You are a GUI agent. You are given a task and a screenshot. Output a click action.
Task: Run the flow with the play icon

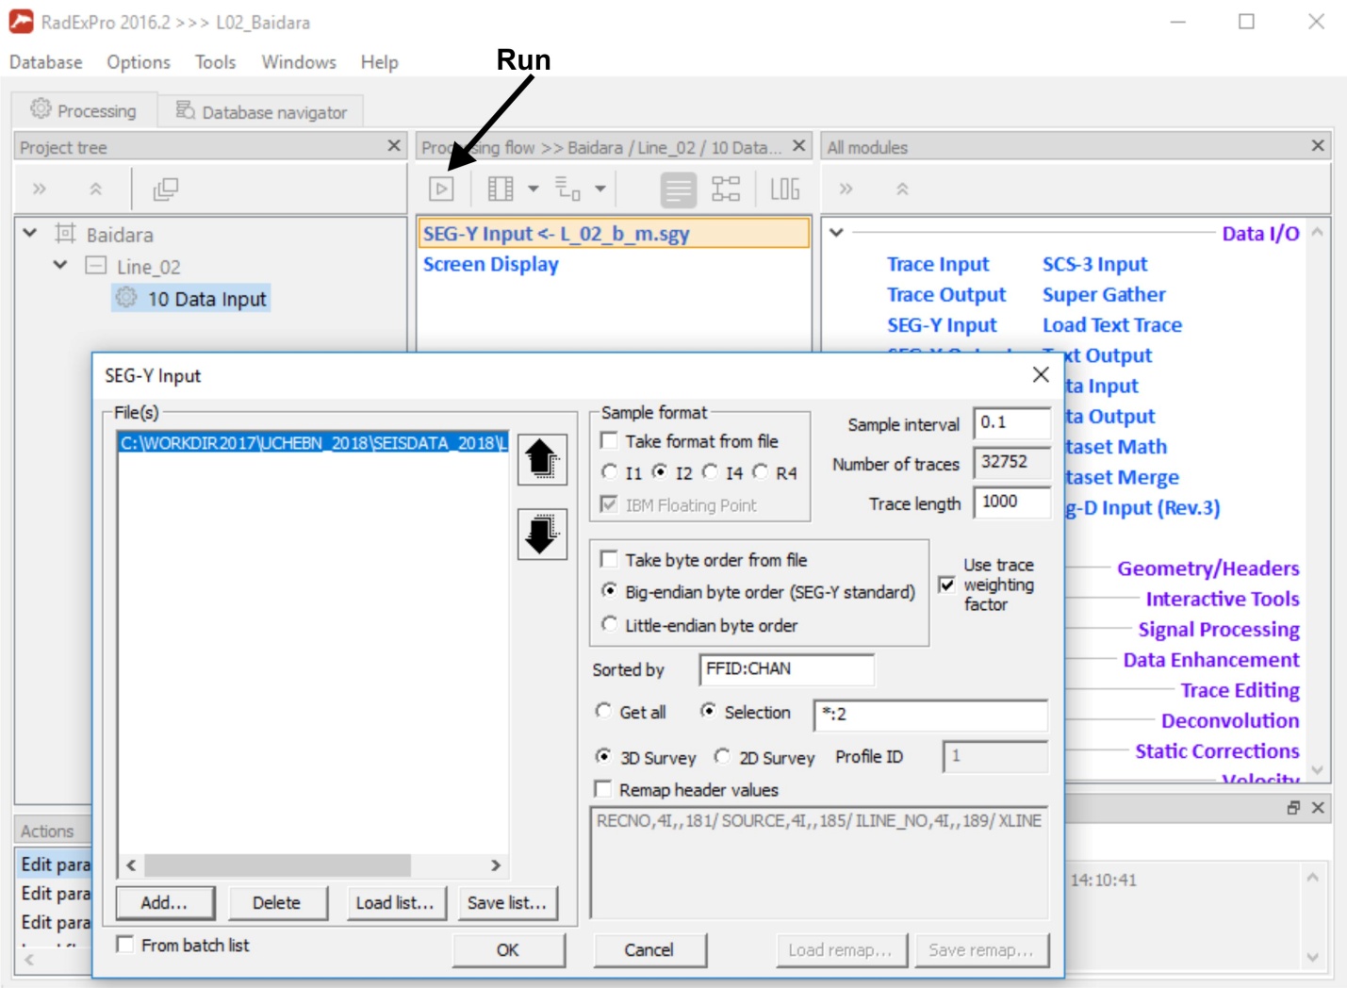[441, 189]
